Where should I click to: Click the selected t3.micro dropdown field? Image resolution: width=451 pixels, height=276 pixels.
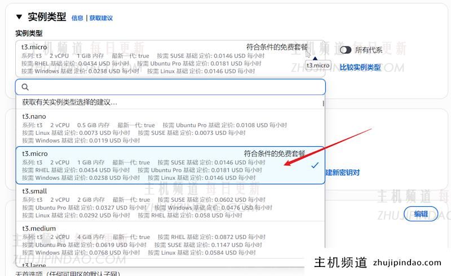[170, 58]
